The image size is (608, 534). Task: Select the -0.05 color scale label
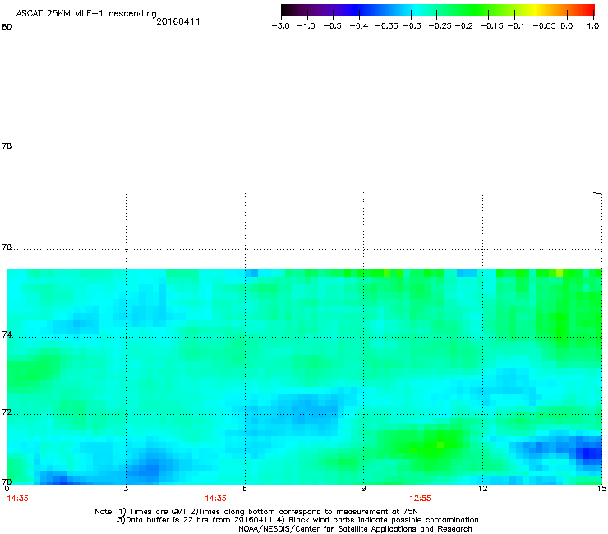pos(544,26)
